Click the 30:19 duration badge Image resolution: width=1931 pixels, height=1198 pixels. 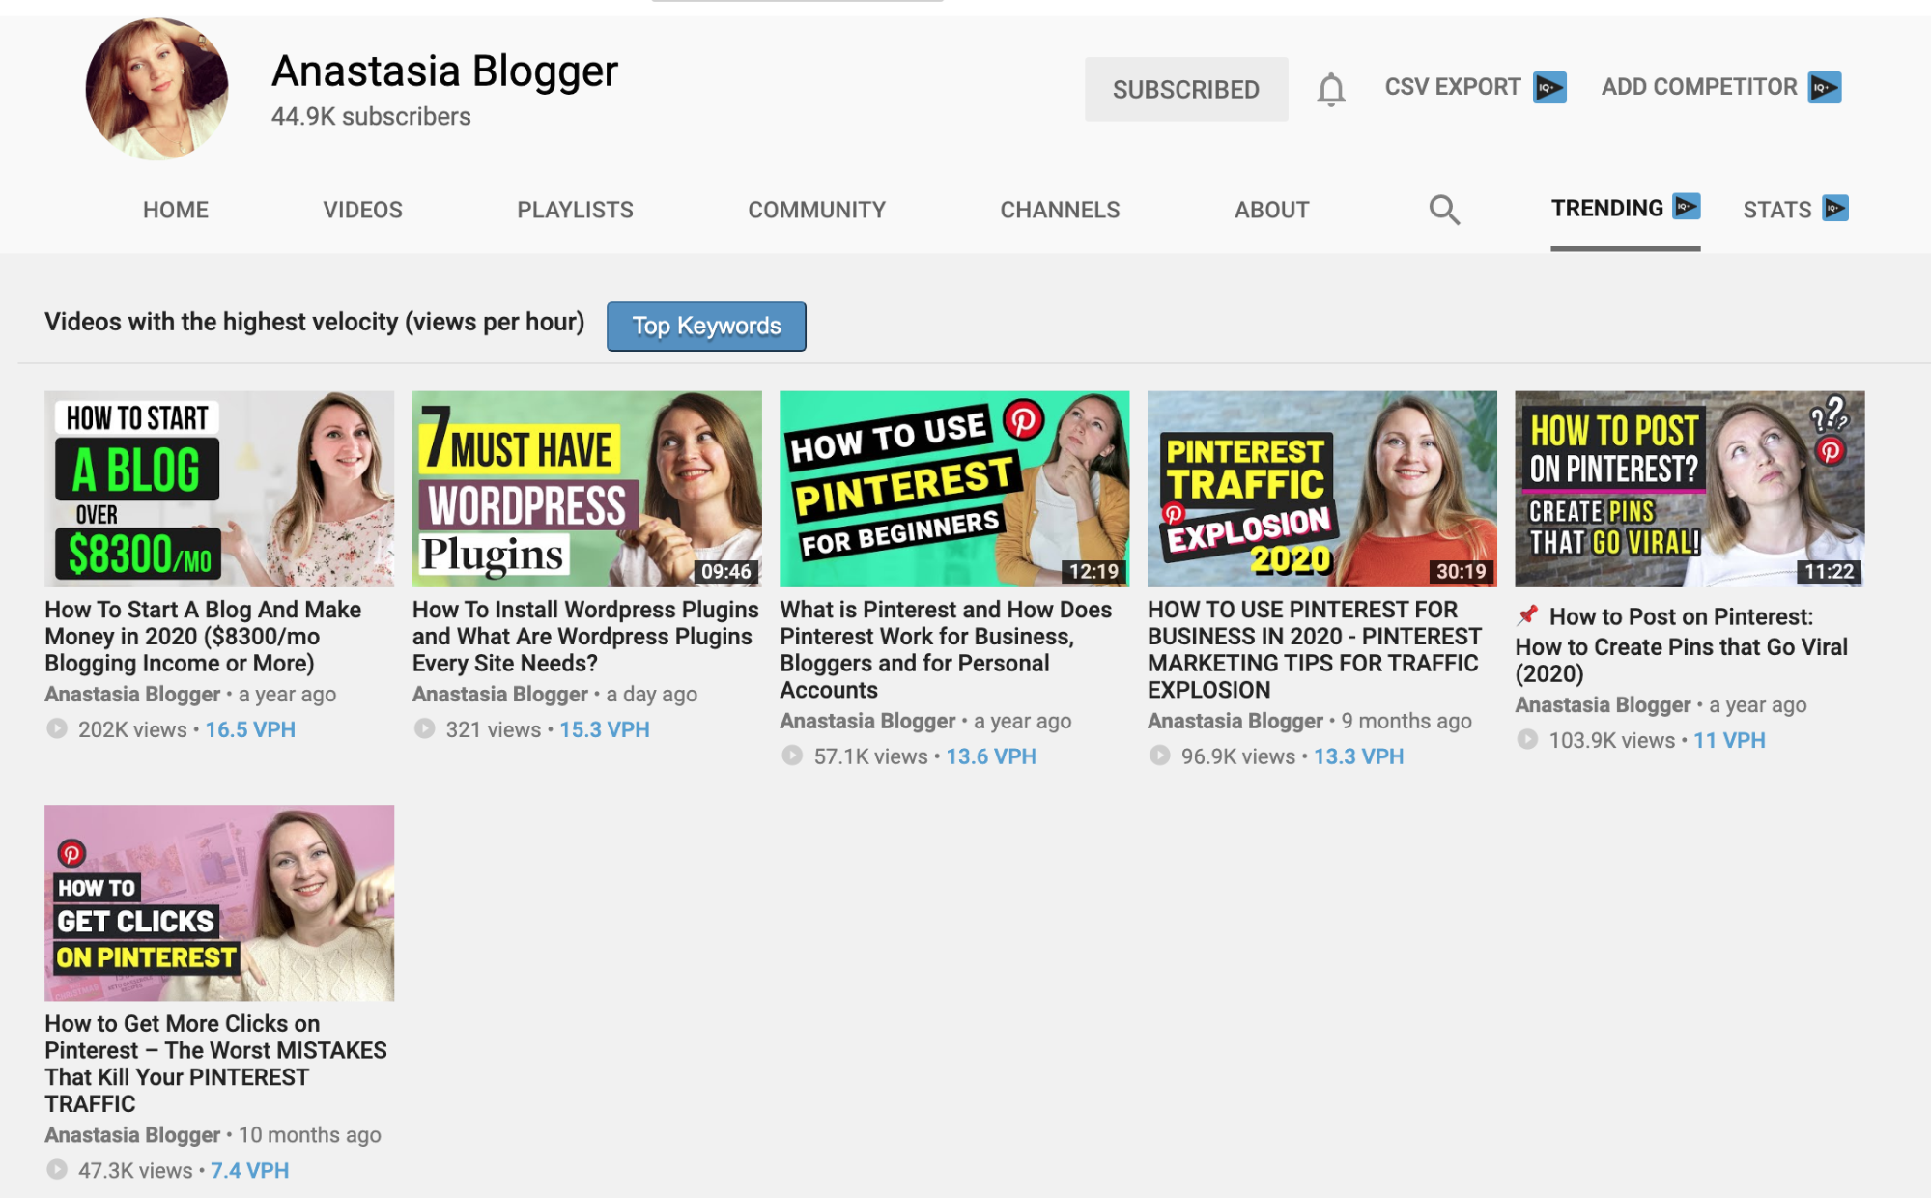tap(1462, 571)
